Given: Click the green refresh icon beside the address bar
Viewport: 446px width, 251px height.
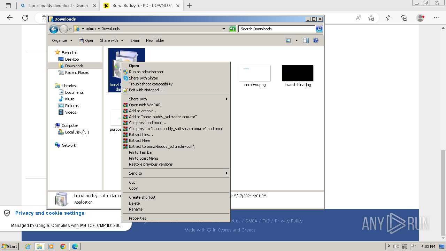Looking at the screenshot, I should (232, 29).
